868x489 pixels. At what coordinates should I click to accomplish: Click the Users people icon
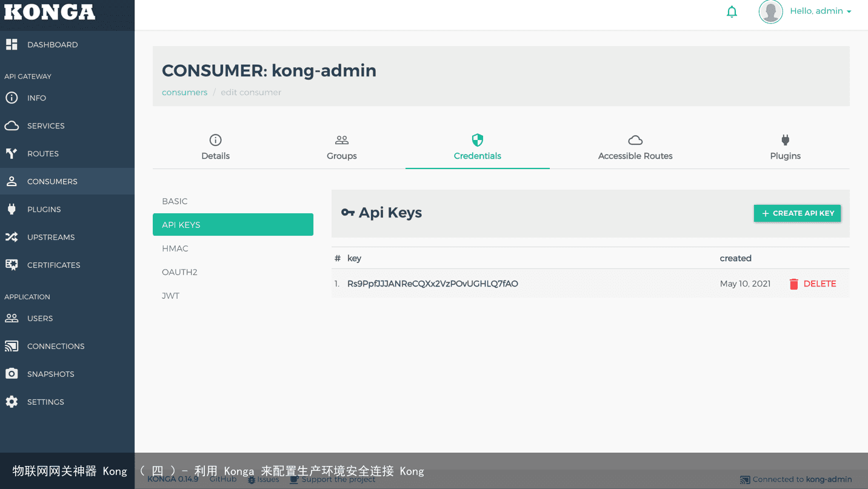(12, 318)
